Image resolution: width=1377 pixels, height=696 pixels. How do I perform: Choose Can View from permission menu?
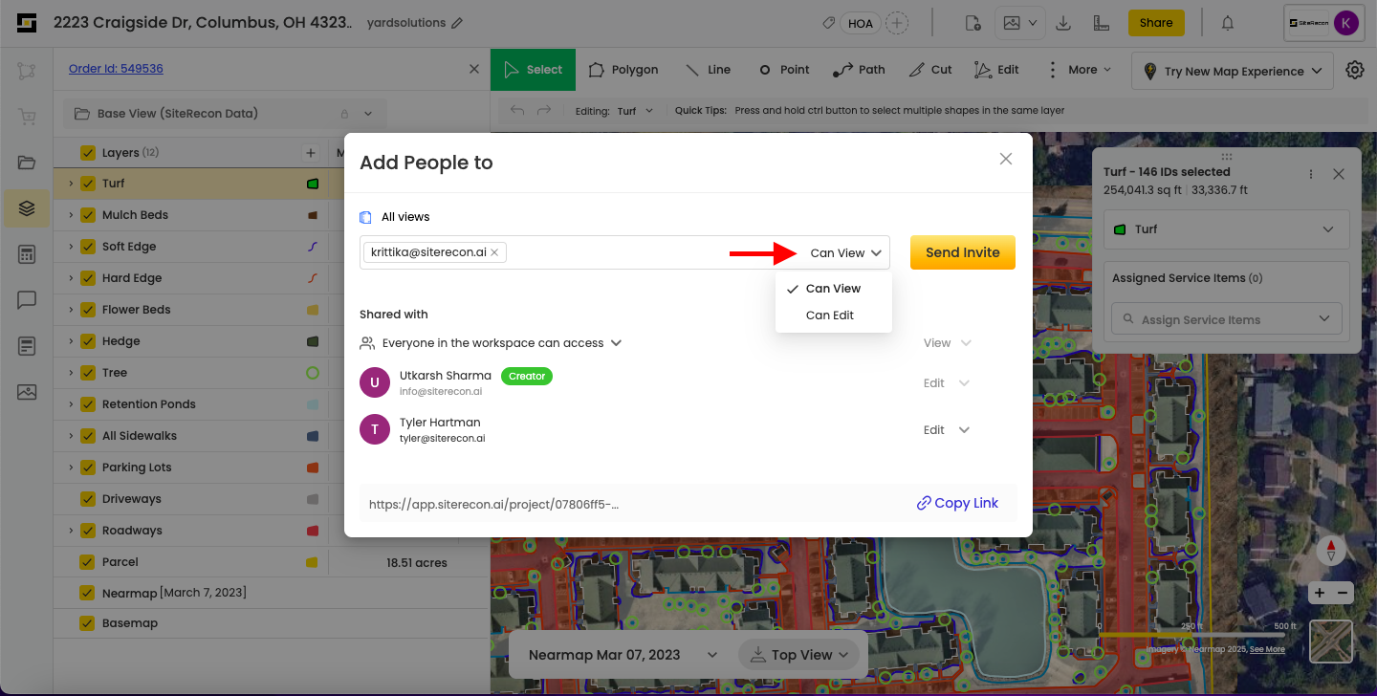(834, 289)
